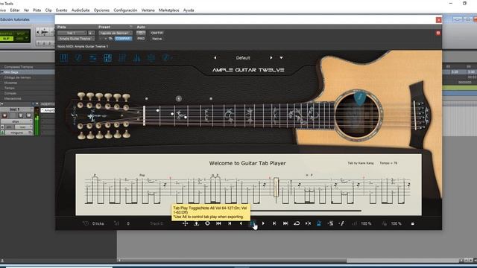
Task: Toggle Tab Play button under cursor
Action: click(x=252, y=223)
